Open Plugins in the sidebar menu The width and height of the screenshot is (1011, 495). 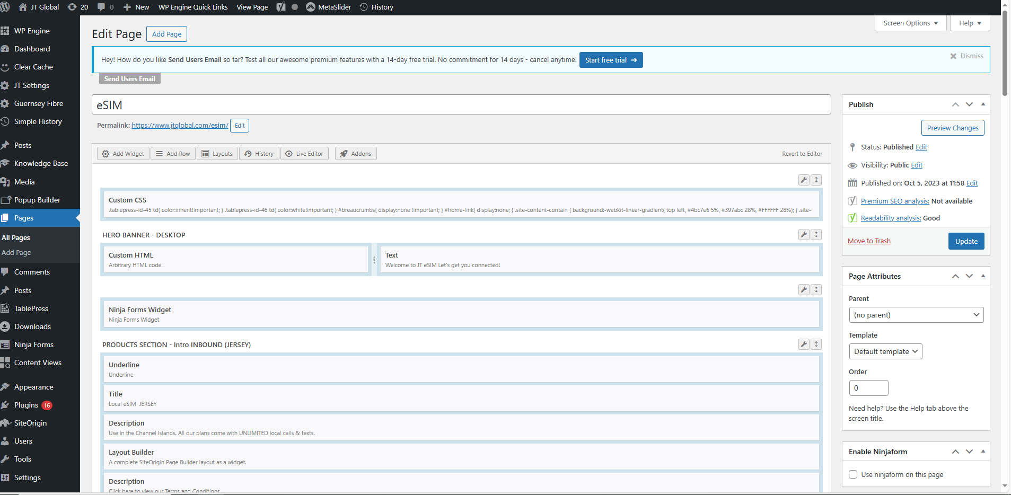click(x=27, y=405)
